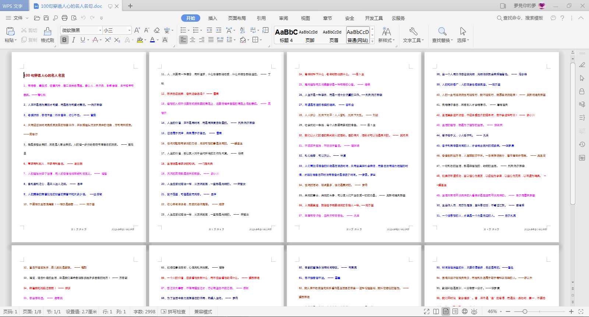Open the font name dropdown 微软雅黑
589x317 pixels.
(x=100, y=30)
